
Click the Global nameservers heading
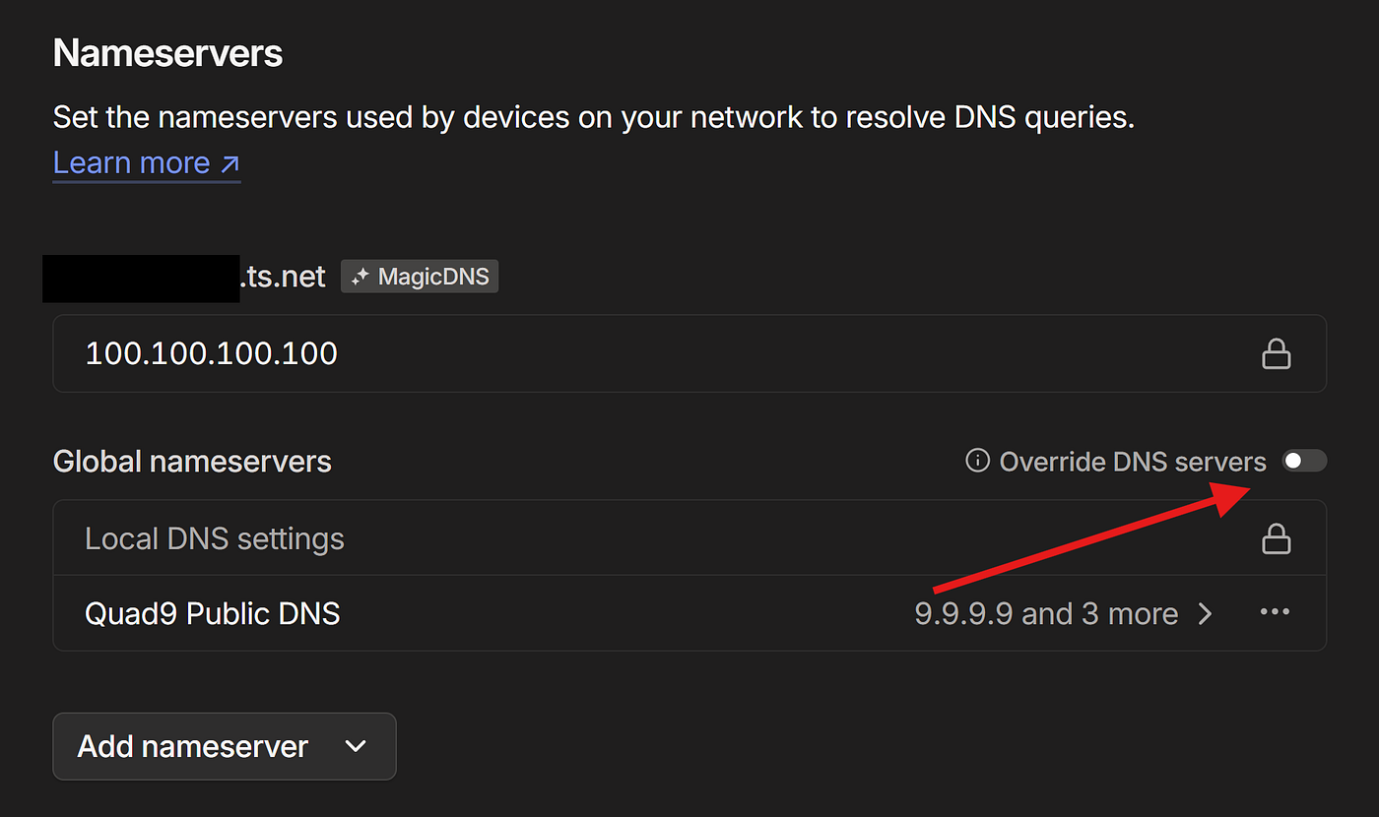192,462
